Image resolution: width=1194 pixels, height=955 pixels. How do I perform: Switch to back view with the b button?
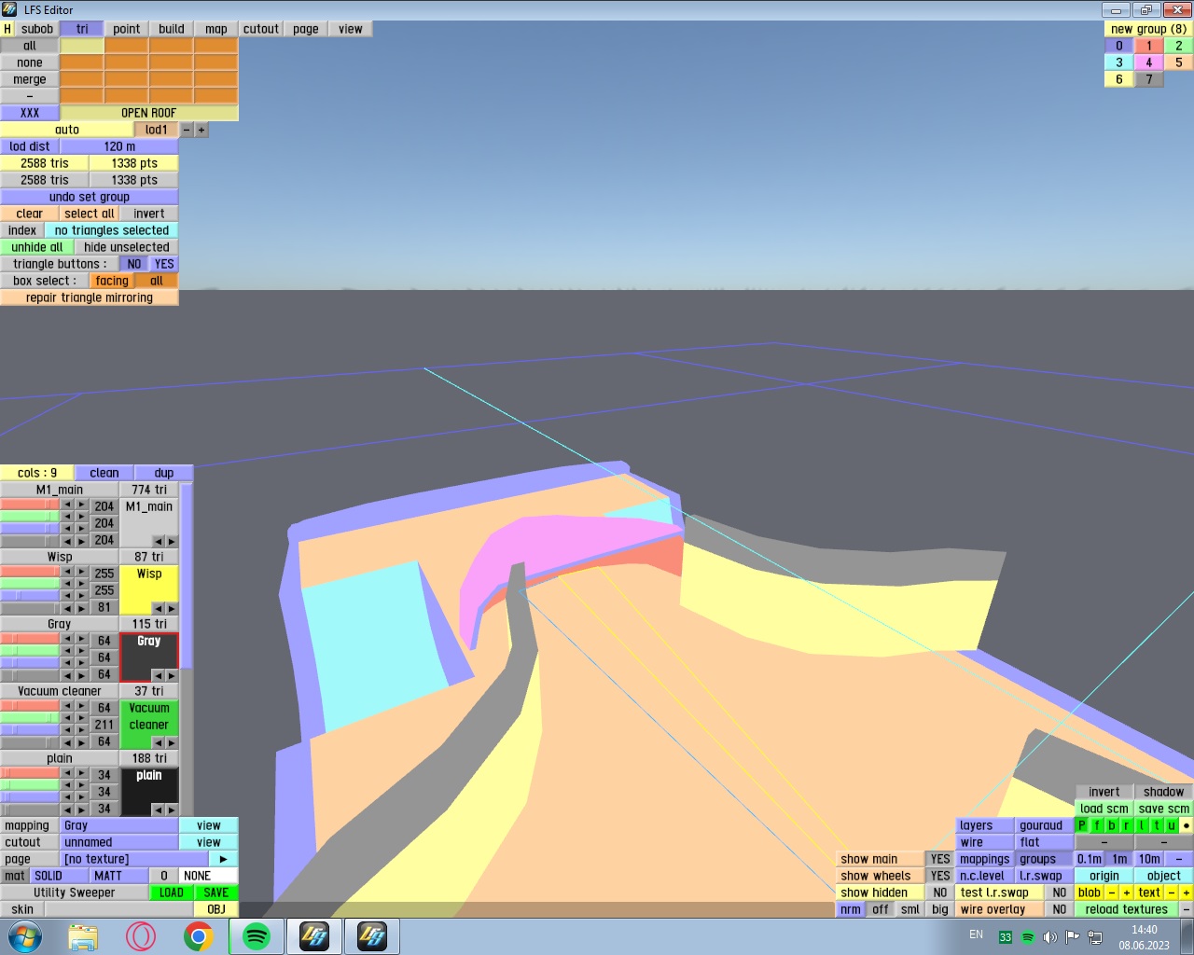[x=1112, y=825]
